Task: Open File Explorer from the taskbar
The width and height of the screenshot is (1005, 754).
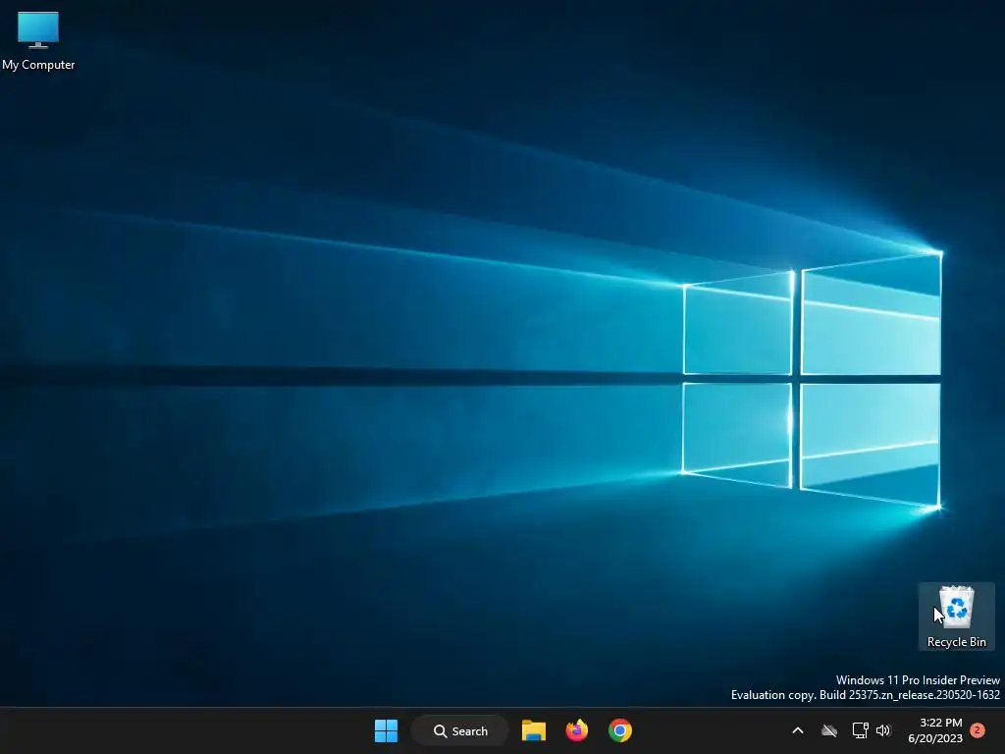Action: pyautogui.click(x=533, y=730)
